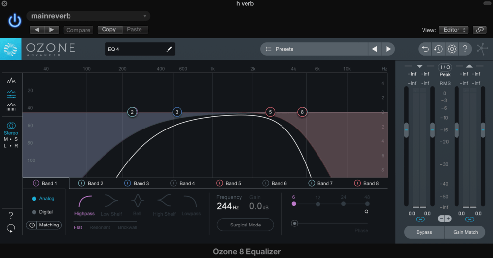The height and width of the screenshot is (258, 493).
Task: Open the bottom-left help question mark
Action: tap(11, 215)
